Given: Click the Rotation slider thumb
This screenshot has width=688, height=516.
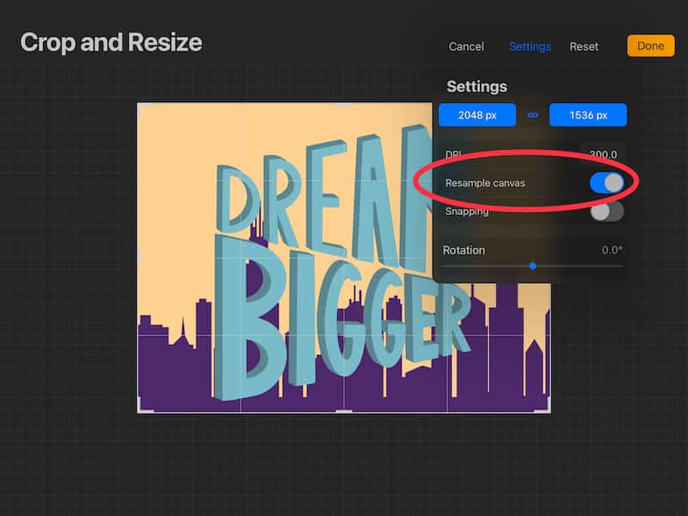Looking at the screenshot, I should coord(534,267).
